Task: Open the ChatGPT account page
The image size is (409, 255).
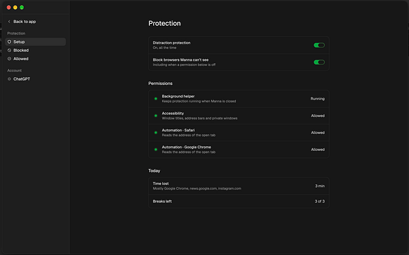Action: [x=35, y=79]
